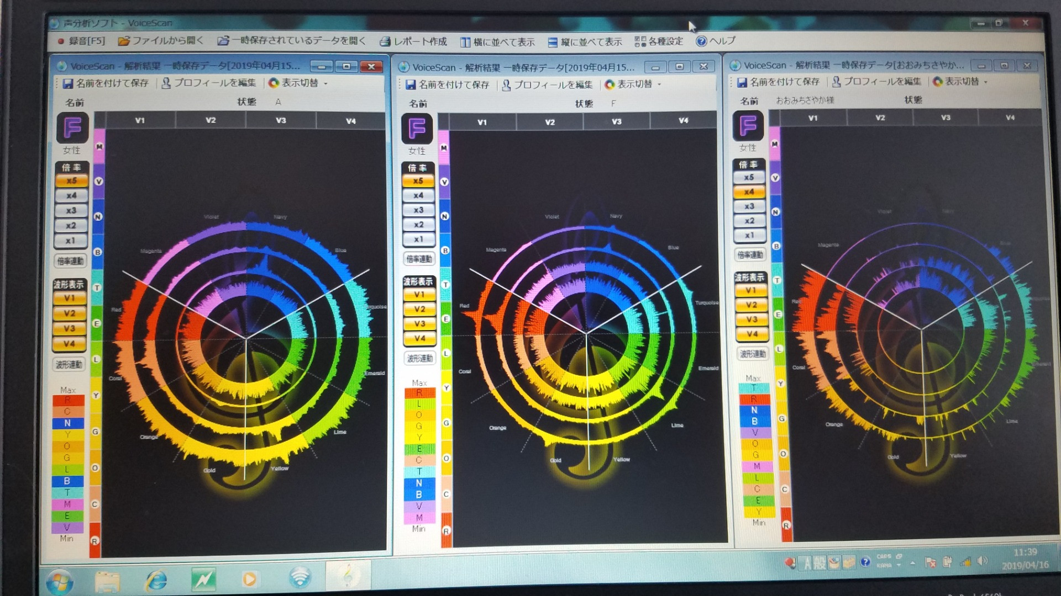Open Internet Explorer from the taskbar

156,579
